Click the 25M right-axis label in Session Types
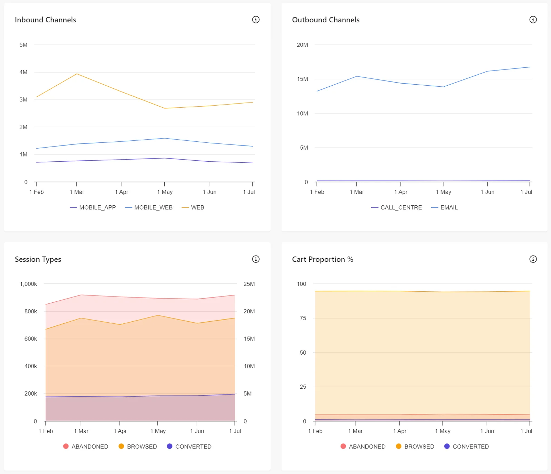The height and width of the screenshot is (474, 551). [x=249, y=284]
